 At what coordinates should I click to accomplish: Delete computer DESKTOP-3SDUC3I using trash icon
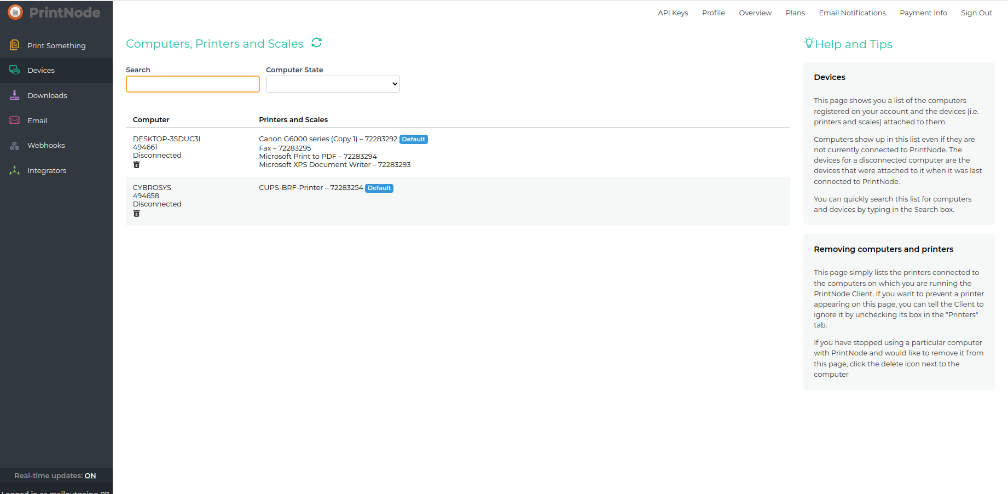click(136, 165)
